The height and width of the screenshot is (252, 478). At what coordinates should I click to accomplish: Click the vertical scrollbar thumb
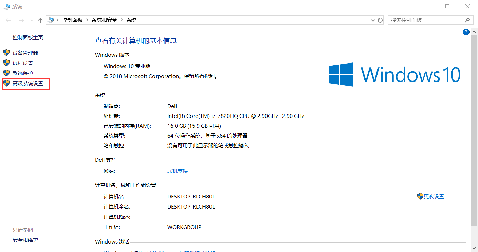(x=474, y=130)
